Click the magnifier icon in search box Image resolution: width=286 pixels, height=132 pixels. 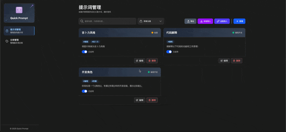(x=82, y=21)
